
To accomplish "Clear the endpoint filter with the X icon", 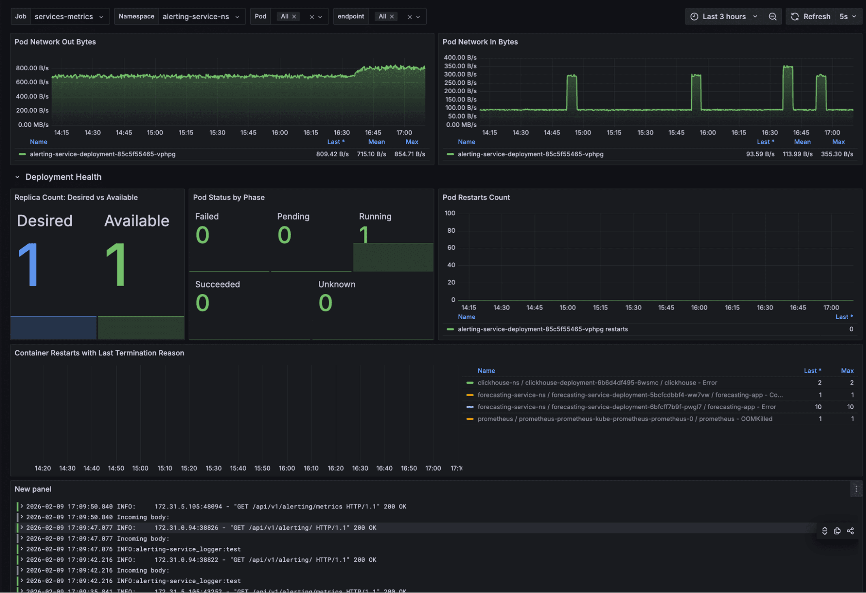I will [410, 17].
